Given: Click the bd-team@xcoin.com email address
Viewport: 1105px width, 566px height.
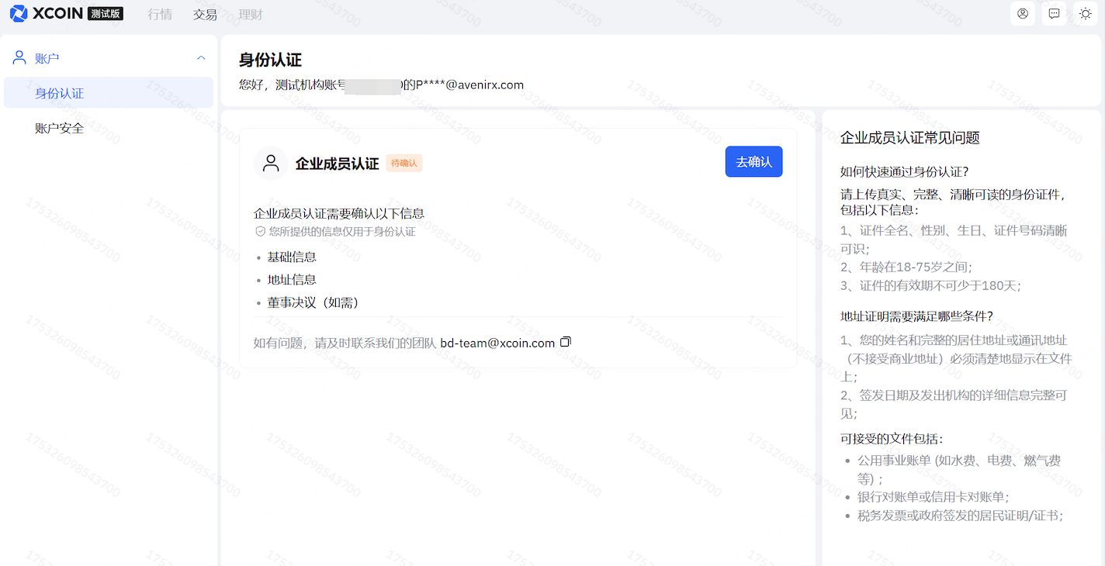Looking at the screenshot, I should tap(497, 343).
